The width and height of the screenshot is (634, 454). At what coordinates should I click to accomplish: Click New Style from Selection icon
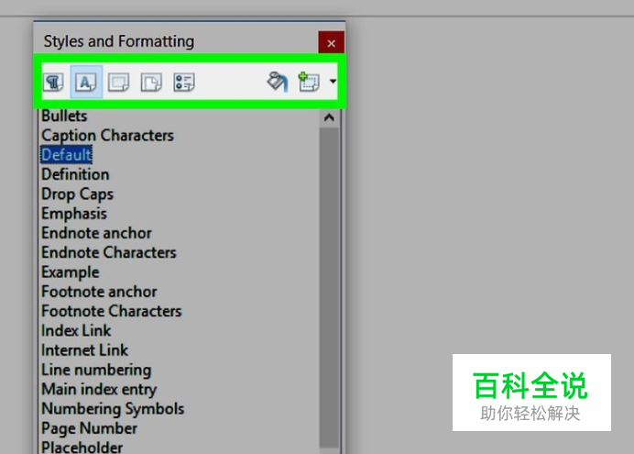tap(309, 82)
